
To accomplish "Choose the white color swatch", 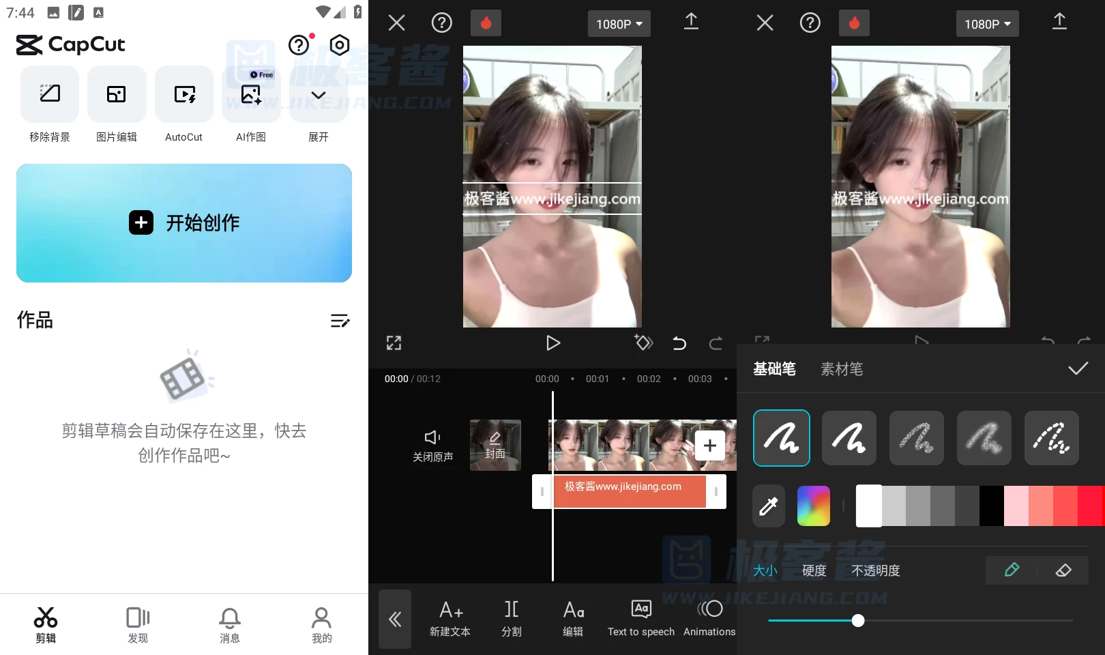I will [869, 506].
